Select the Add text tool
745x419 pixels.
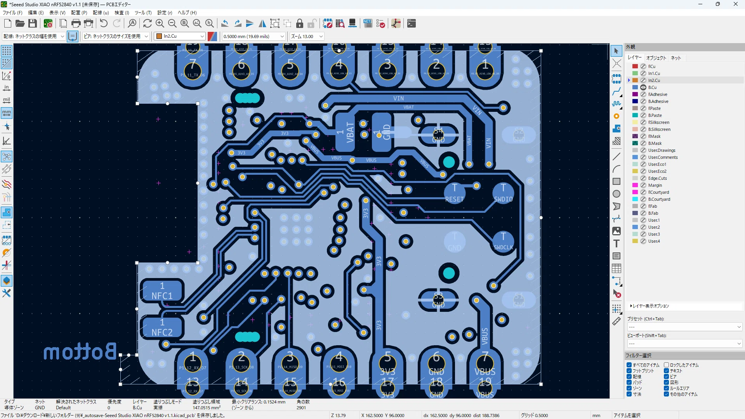tap(616, 243)
